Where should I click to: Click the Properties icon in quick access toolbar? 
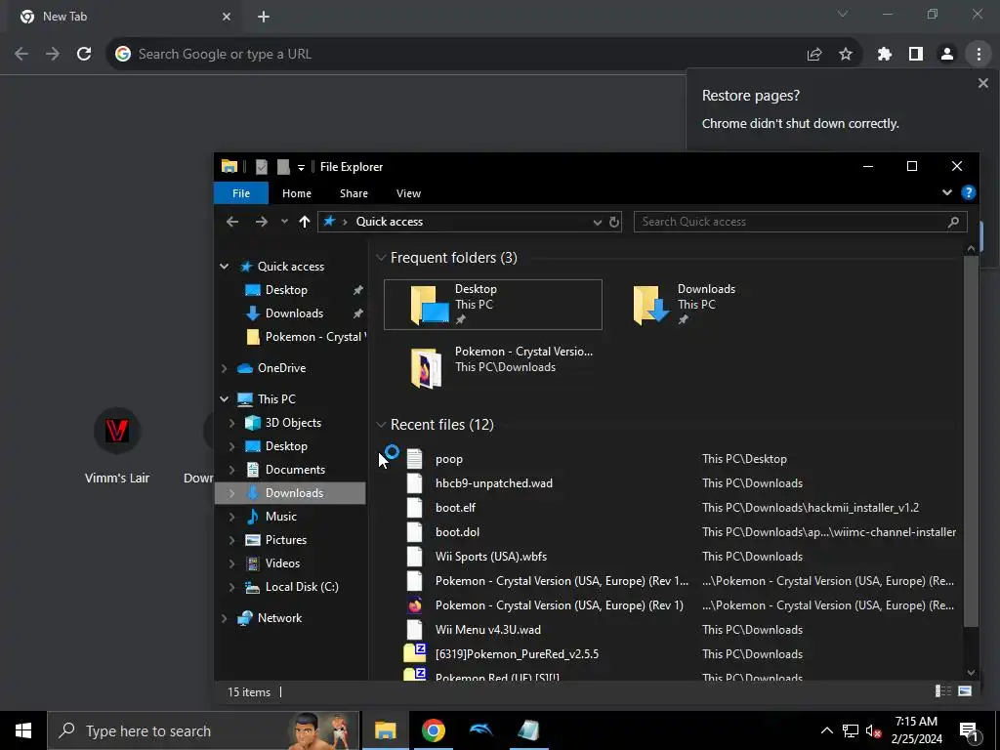coord(262,167)
